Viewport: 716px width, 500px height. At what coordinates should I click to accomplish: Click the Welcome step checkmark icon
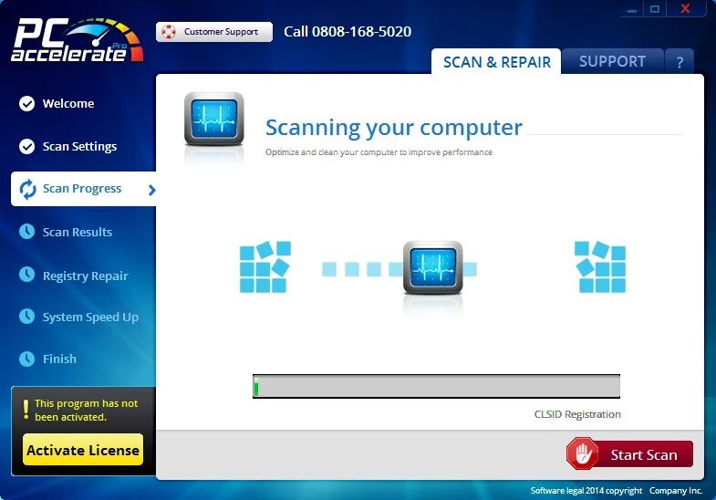point(27,104)
